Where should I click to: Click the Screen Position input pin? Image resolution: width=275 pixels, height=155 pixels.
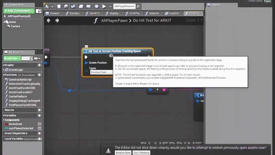click(86, 63)
